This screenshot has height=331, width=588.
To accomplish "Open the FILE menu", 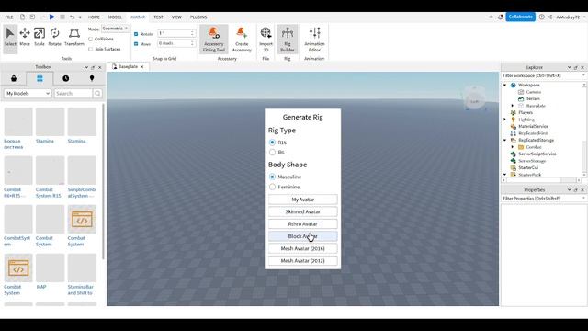I will 9,17.
